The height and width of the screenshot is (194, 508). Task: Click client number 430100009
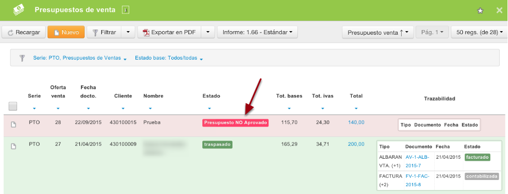123,144
